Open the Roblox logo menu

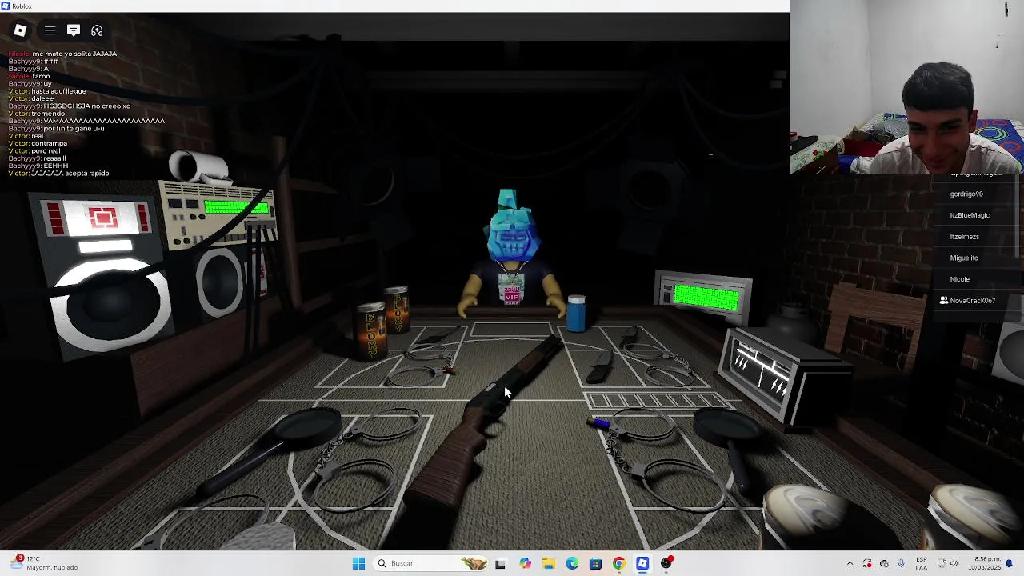click(20, 30)
